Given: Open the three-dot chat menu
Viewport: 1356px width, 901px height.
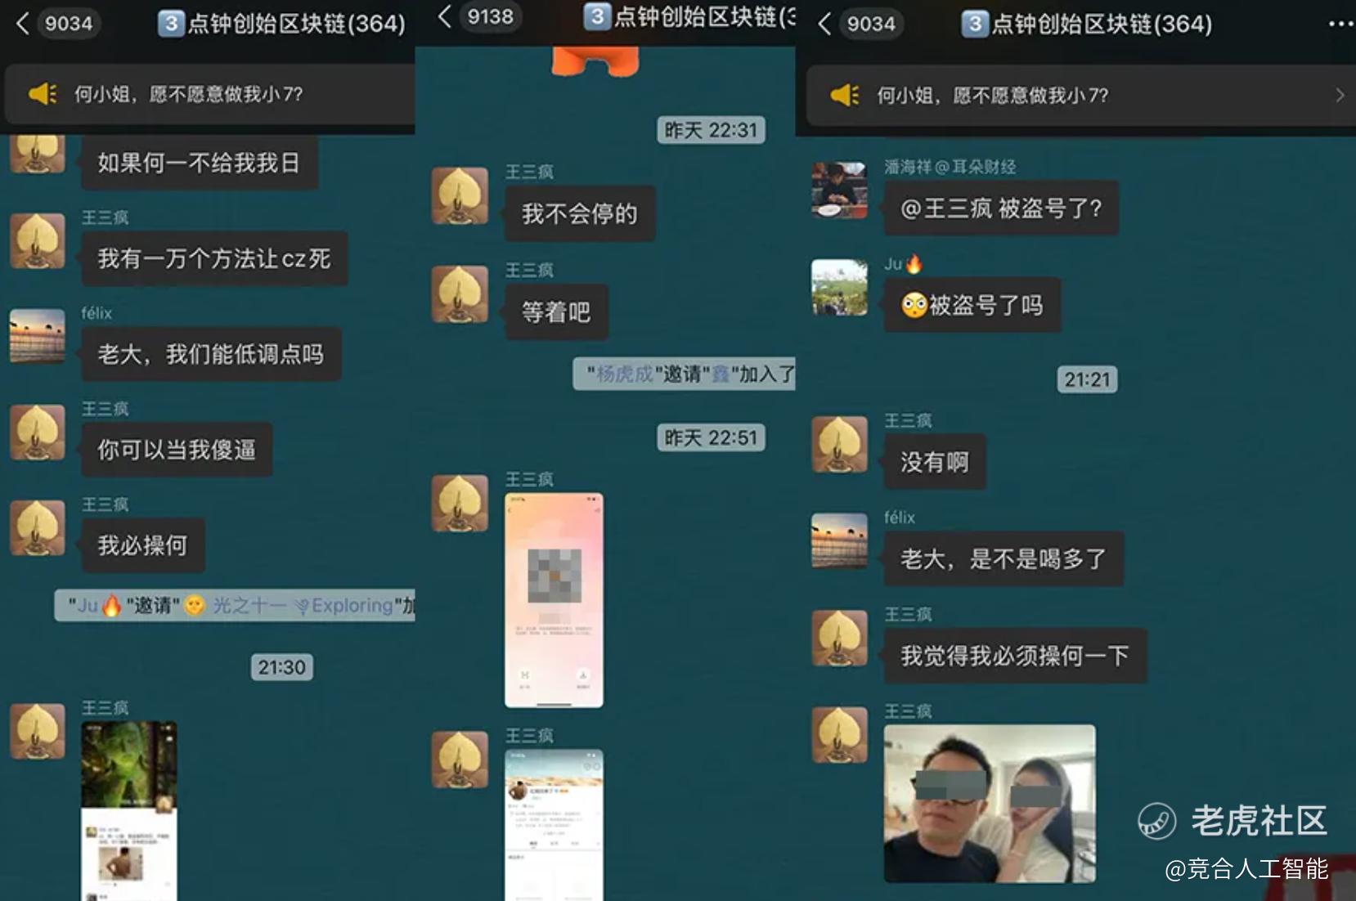Looking at the screenshot, I should [1340, 25].
